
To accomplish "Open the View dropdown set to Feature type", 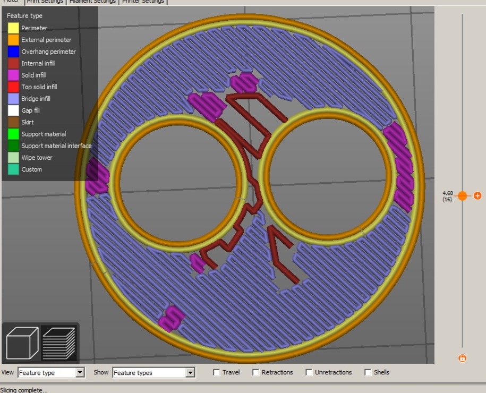I will click(51, 373).
